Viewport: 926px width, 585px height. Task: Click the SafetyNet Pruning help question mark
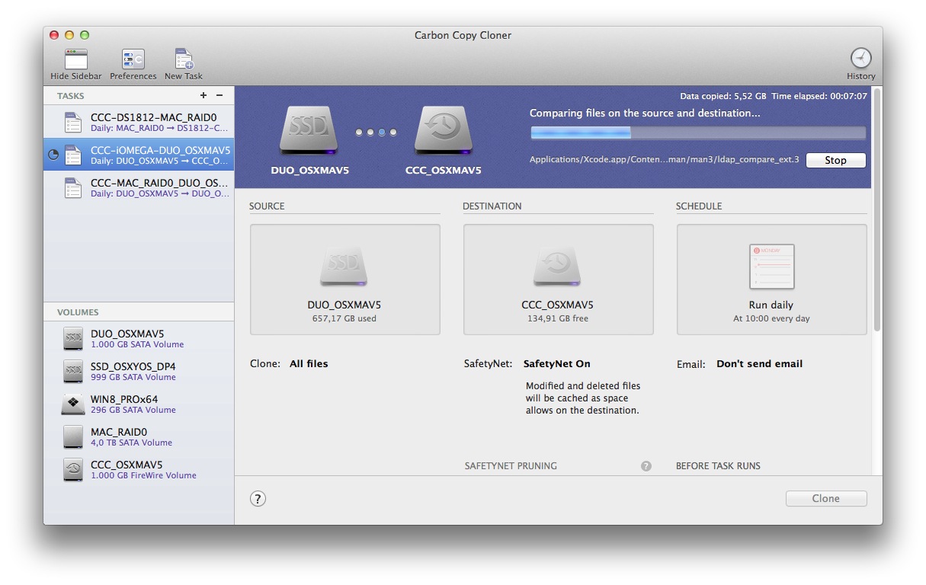(x=646, y=465)
